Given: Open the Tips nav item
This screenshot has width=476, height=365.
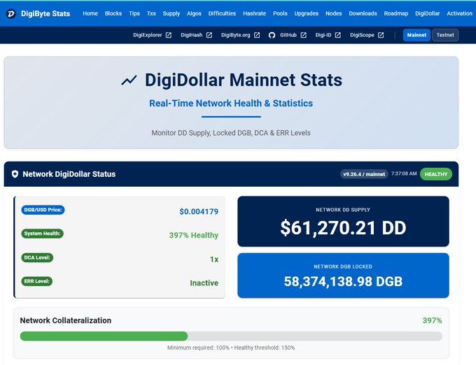Looking at the screenshot, I should click(134, 14).
